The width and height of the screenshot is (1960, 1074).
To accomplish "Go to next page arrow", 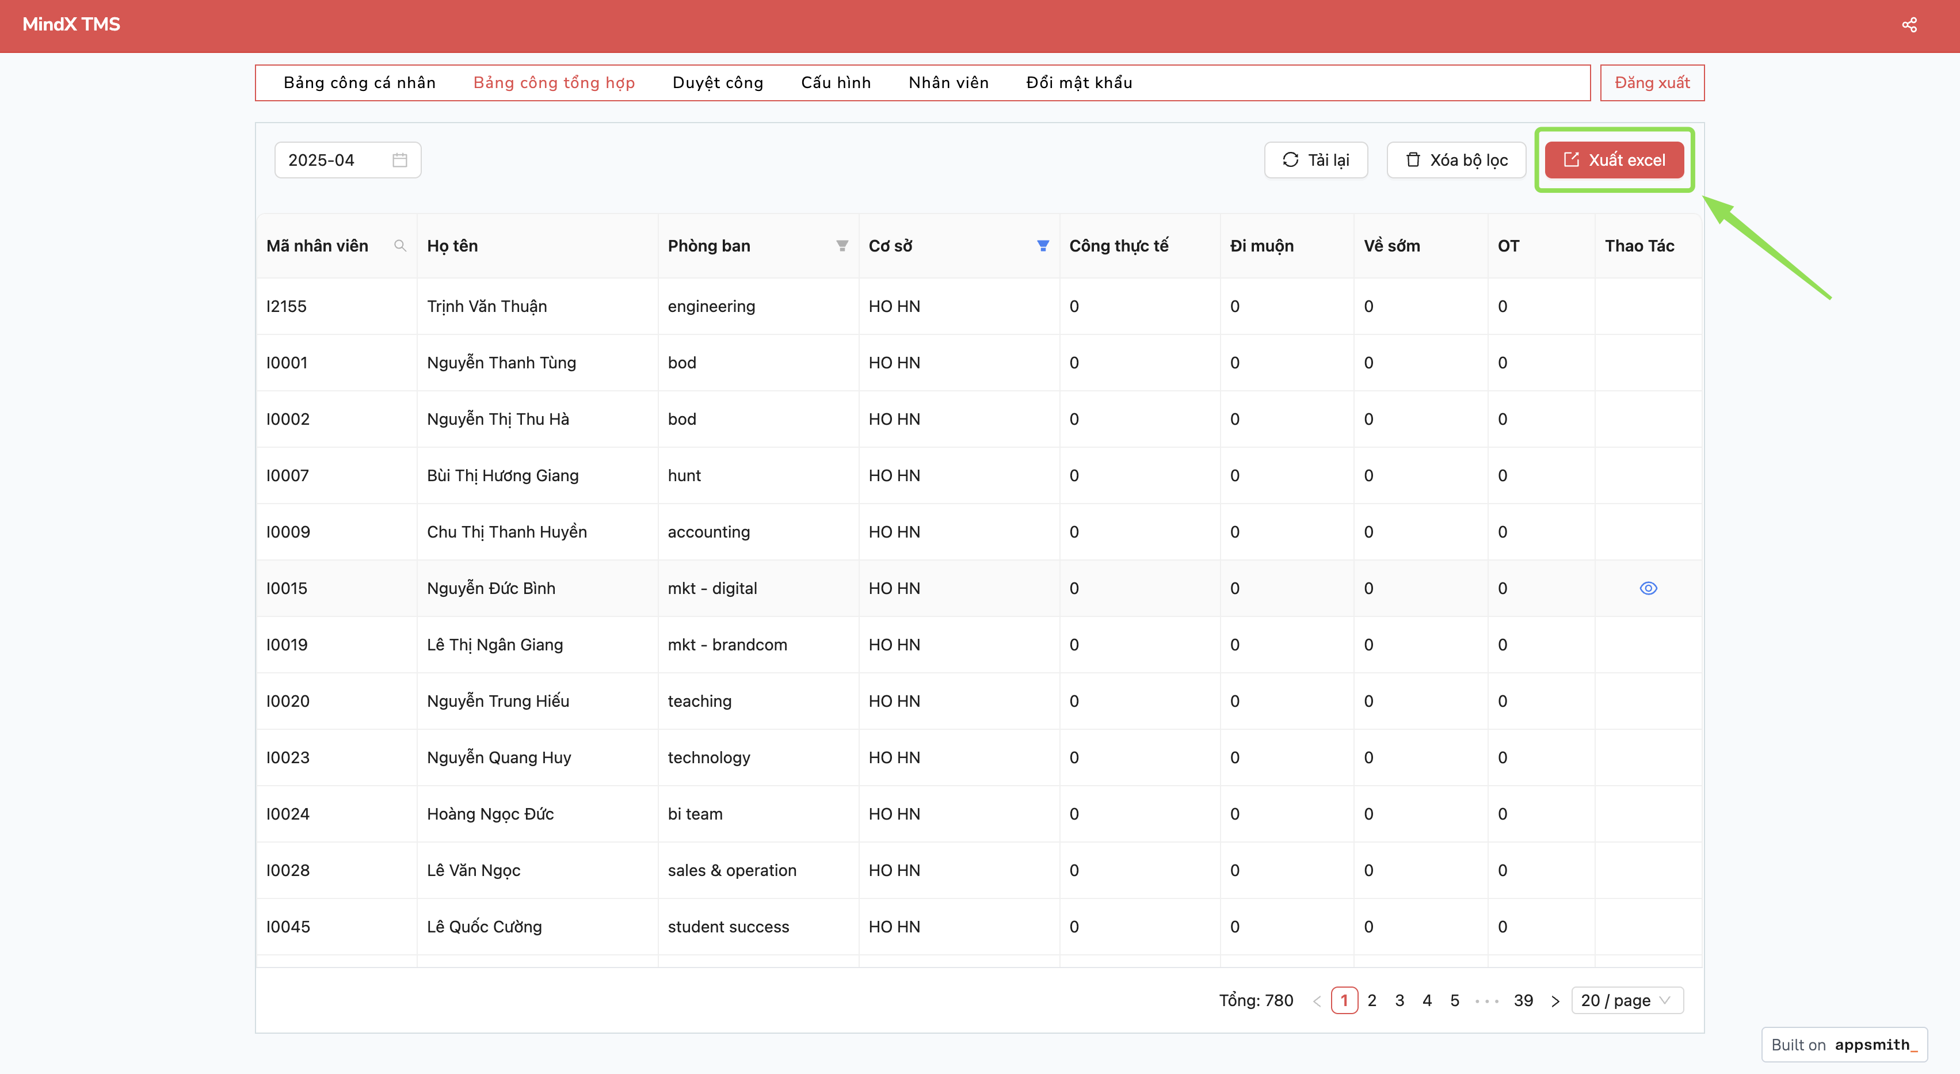I will pos(1555,1001).
